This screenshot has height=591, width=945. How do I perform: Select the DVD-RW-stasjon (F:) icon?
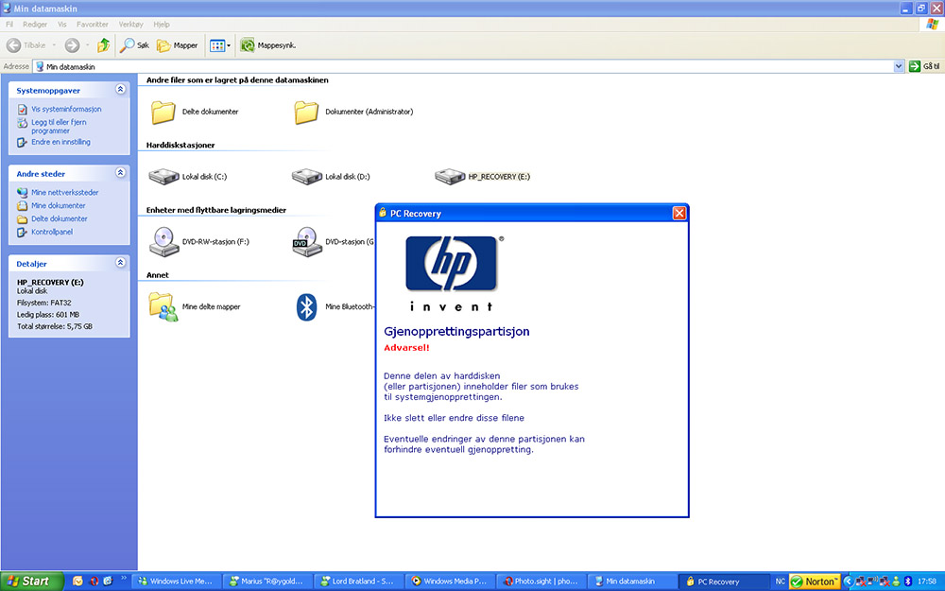(x=163, y=242)
